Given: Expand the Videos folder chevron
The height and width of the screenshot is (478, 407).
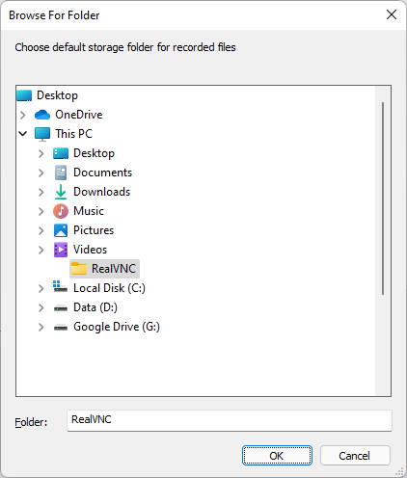Looking at the screenshot, I should pyautogui.click(x=41, y=250).
